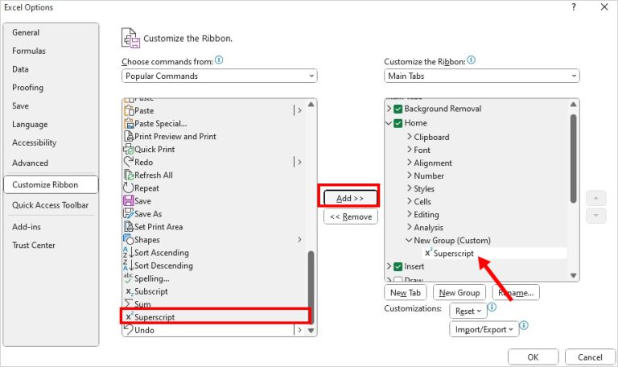This screenshot has height=367, width=618.
Task: Open the Quick Access Toolbar section
Action: pyautogui.click(x=50, y=205)
